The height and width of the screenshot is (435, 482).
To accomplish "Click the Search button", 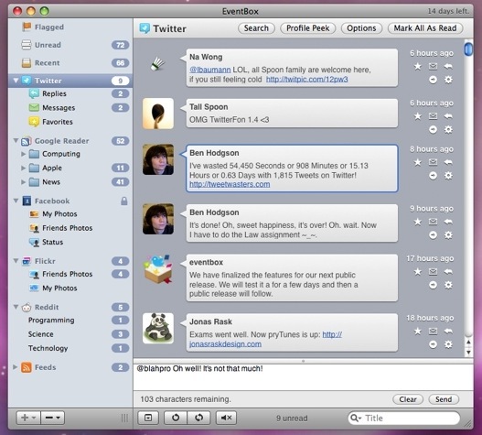I will click(256, 28).
